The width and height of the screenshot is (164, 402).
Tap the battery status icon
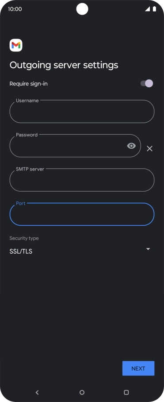[x=155, y=9]
